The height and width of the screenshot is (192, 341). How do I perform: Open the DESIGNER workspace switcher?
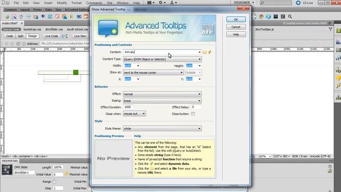(x=244, y=3)
